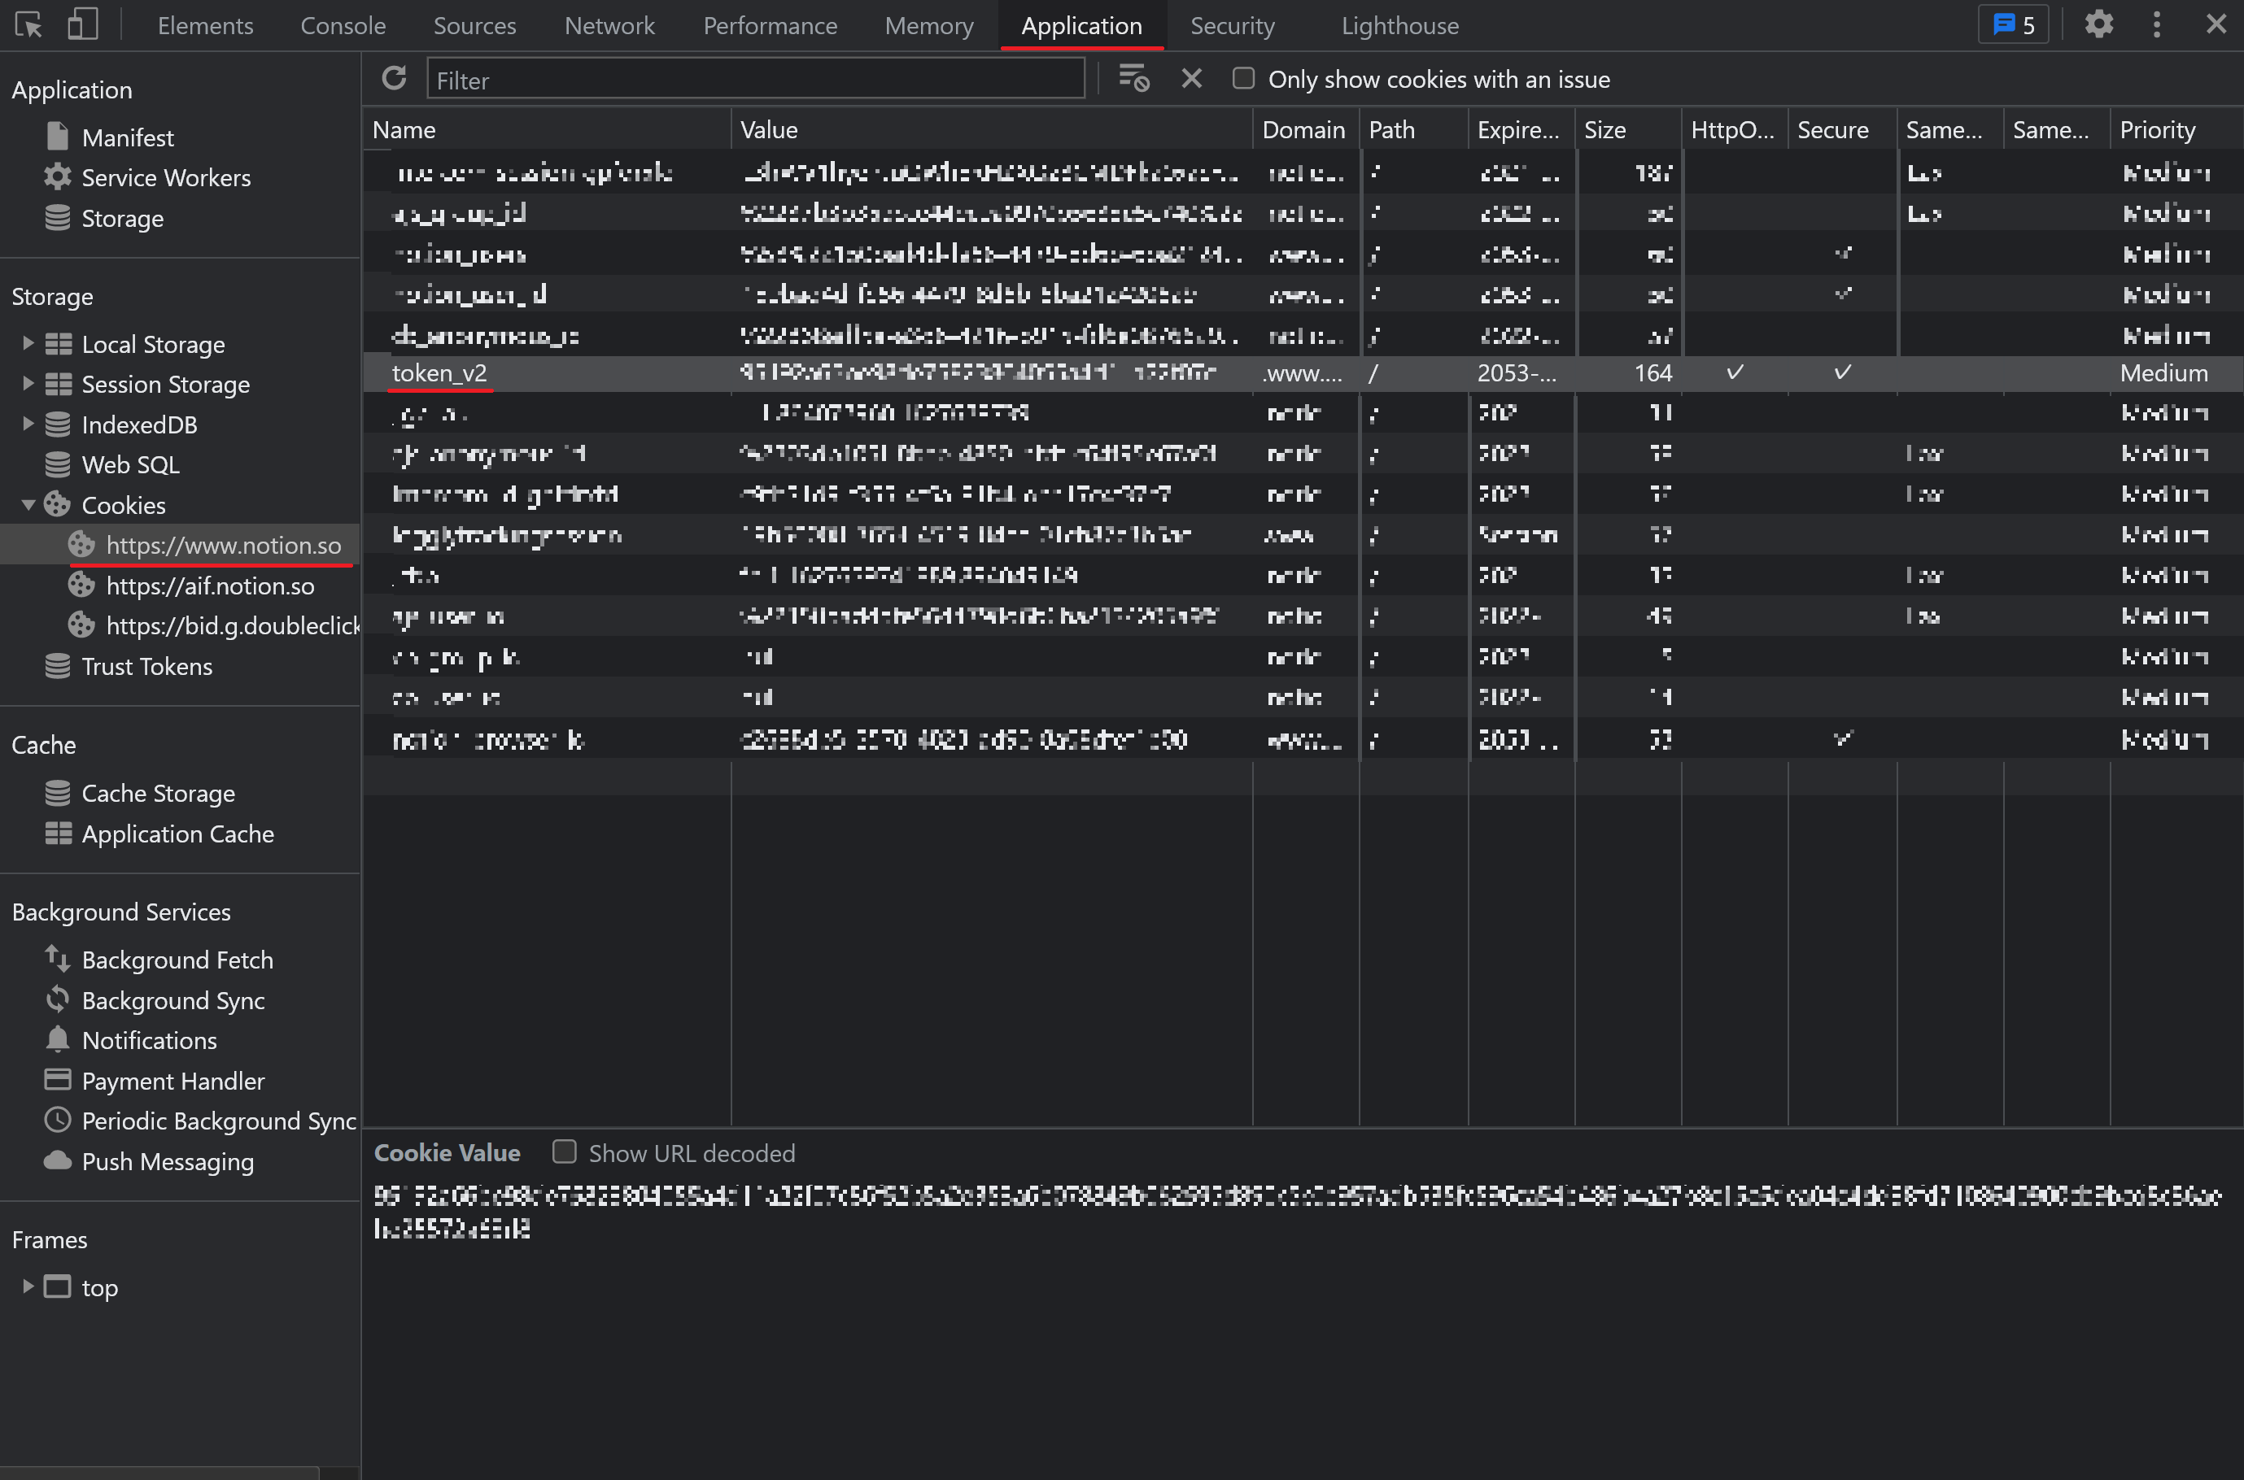Toggle the device toolbar icon
Image resolution: width=2244 pixels, height=1480 pixels.
[82, 24]
